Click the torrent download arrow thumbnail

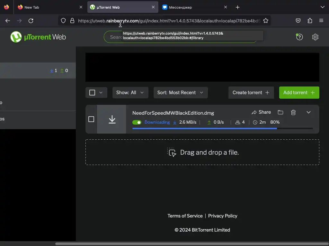112,119
